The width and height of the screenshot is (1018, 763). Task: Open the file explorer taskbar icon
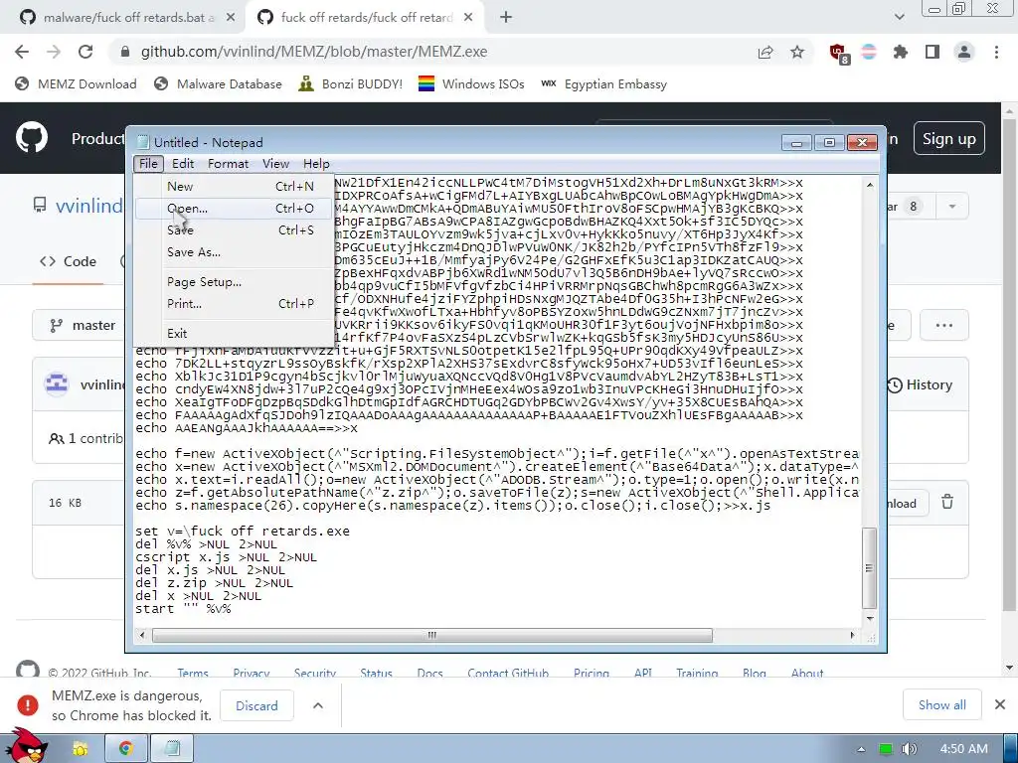[x=80, y=749]
